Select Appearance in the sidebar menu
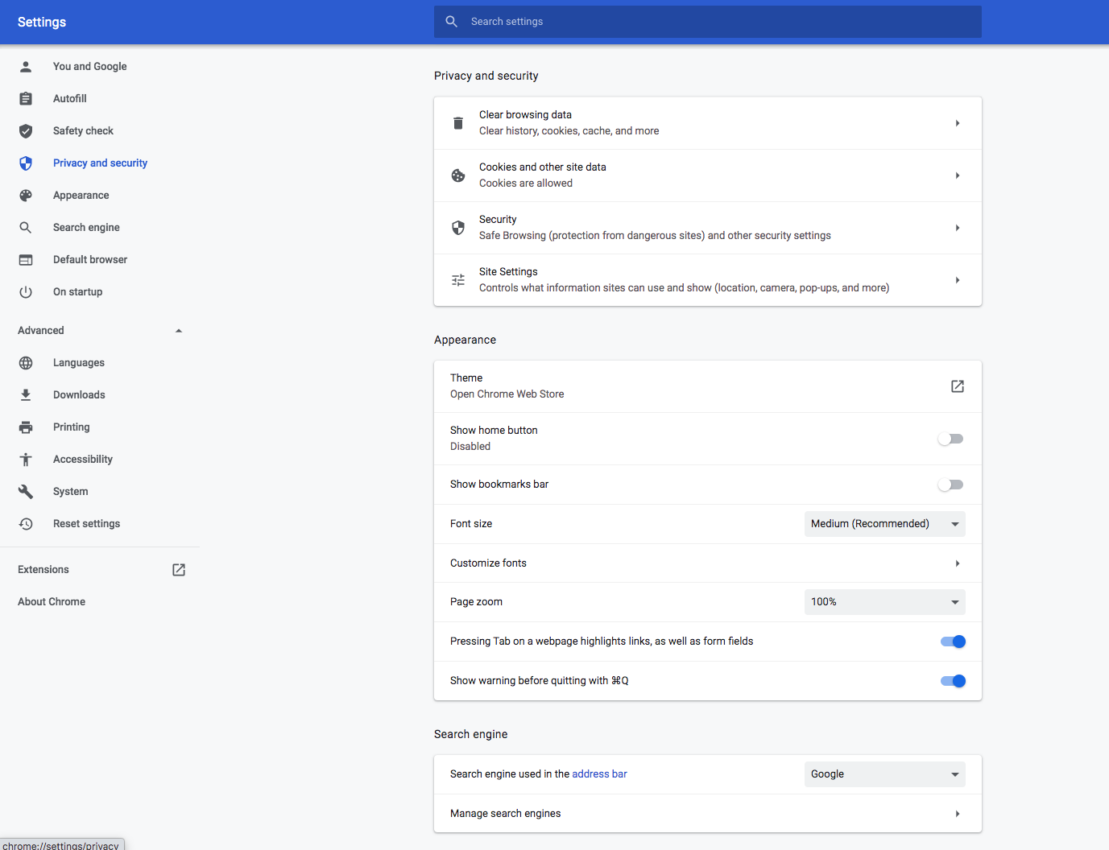1109x850 pixels. point(81,196)
